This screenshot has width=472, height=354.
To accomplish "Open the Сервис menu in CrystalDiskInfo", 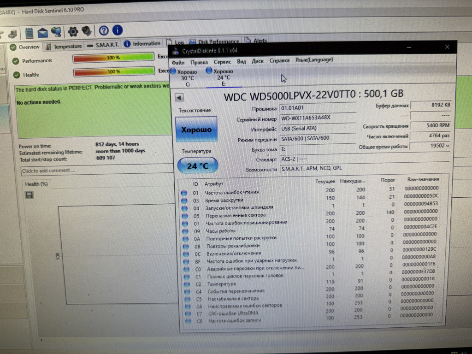I will pos(222,61).
